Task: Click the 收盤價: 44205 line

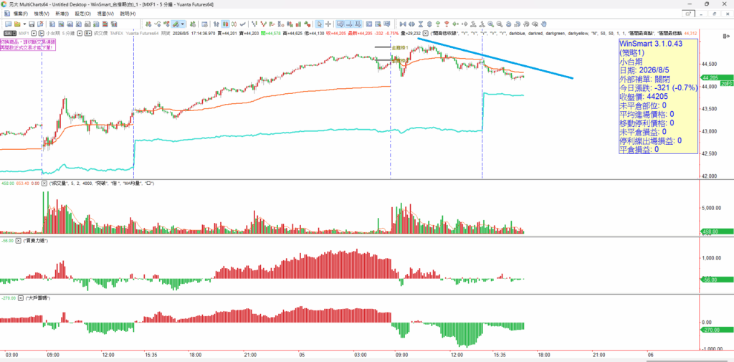Action: tap(643, 97)
